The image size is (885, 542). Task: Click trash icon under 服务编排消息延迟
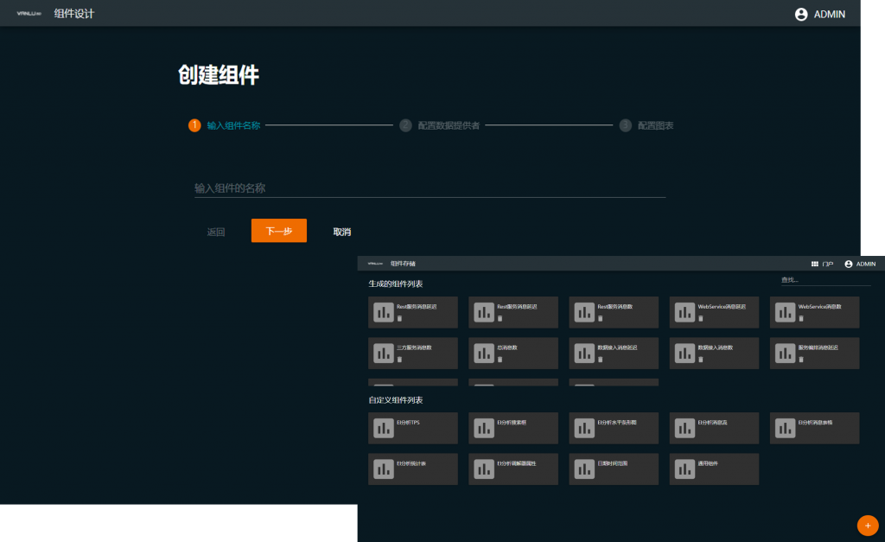(801, 360)
